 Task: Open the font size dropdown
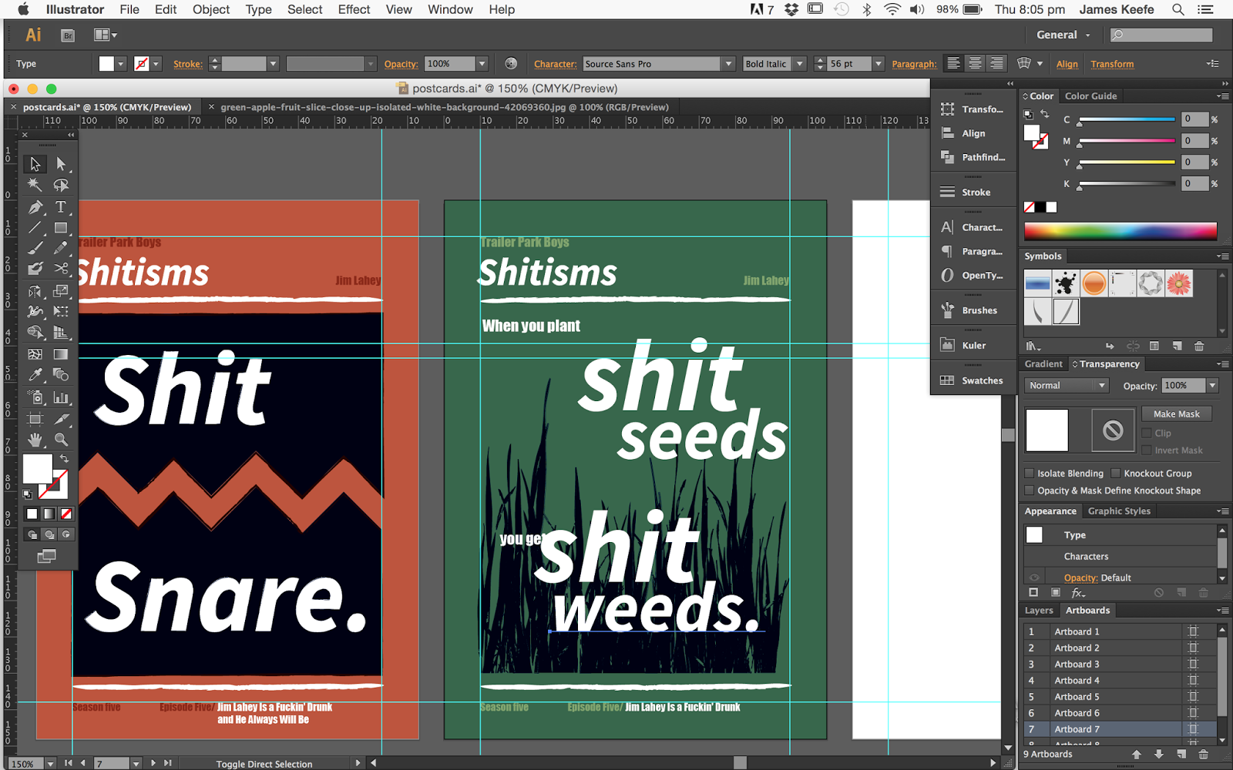[878, 64]
